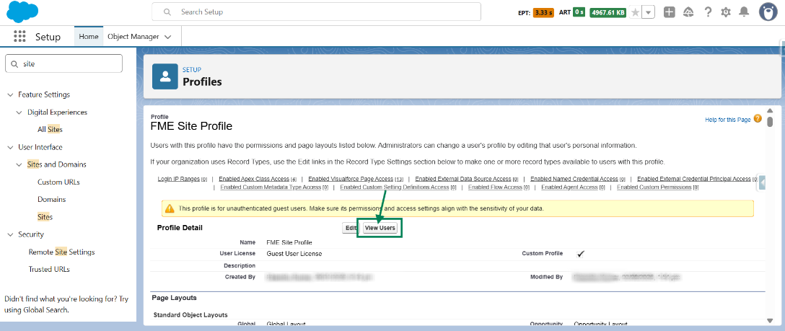Jump to Enabled External Data Source Access
This screenshot has height=331, width=785.
coord(463,179)
